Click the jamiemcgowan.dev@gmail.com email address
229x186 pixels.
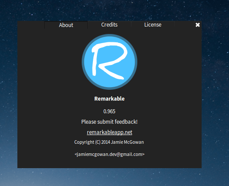tap(110, 154)
